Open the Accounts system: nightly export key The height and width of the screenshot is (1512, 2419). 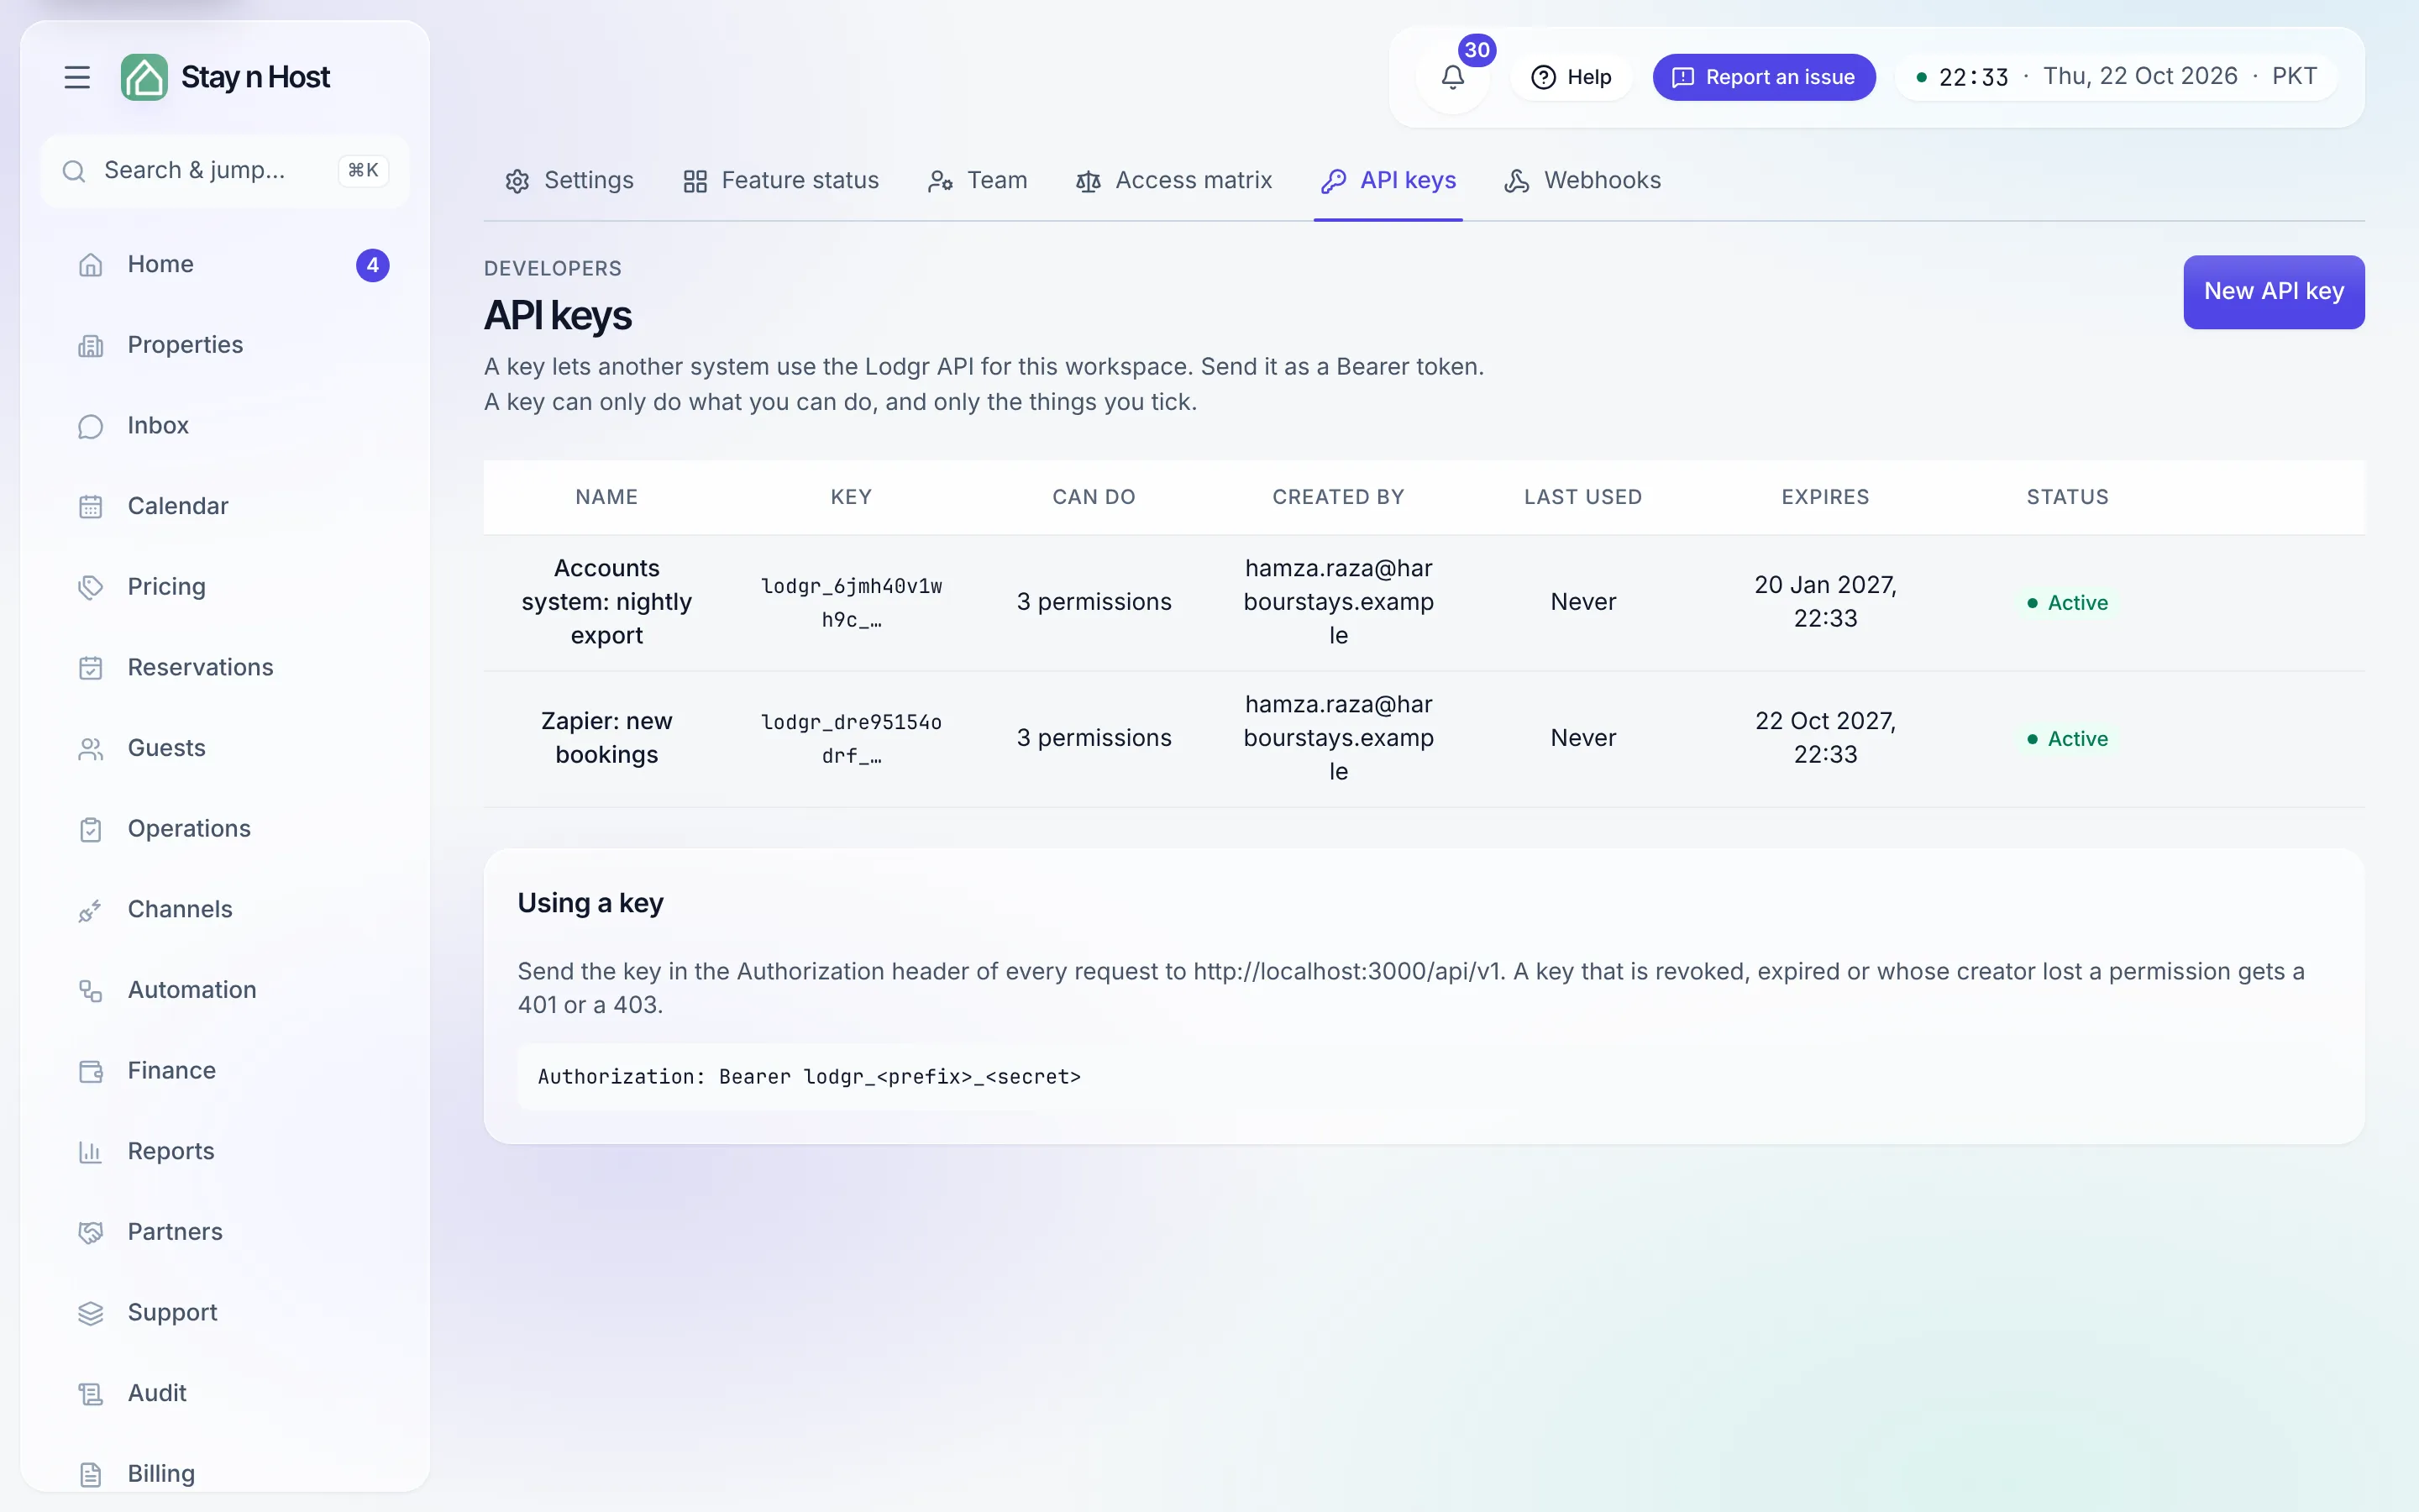click(606, 602)
